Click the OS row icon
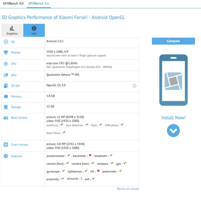 [x=6, y=42]
